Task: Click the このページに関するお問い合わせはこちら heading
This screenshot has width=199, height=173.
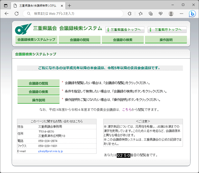Action: coord(57,121)
